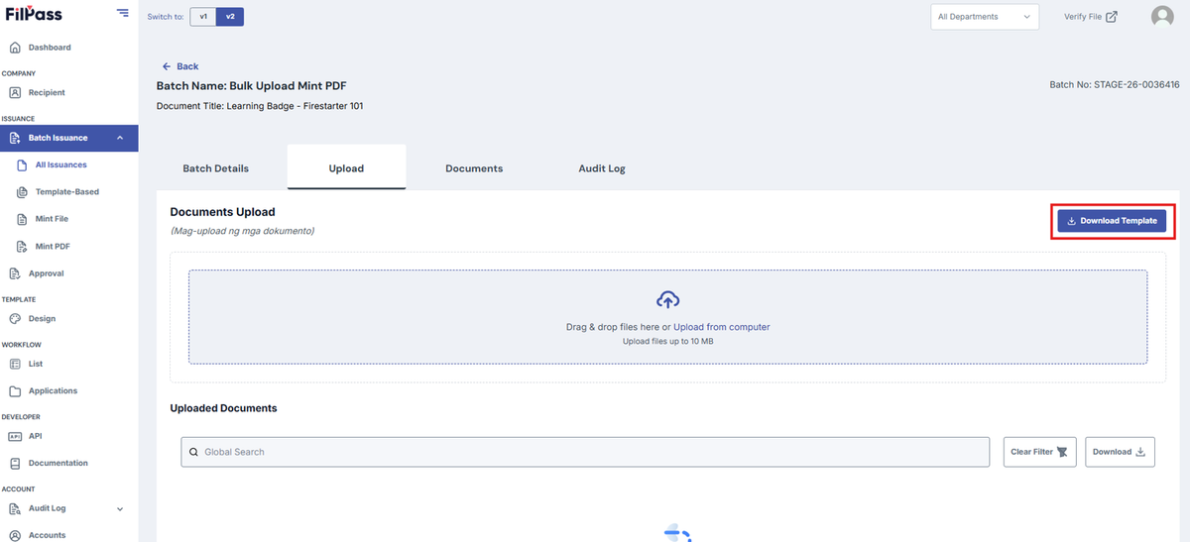Click the Documents Upload heading

point(222,212)
